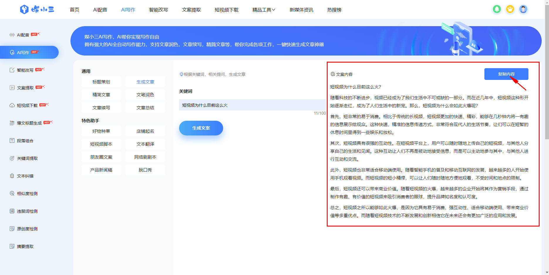Click the 复制内容 button
Viewport: 549px width, 275px height.
point(506,74)
